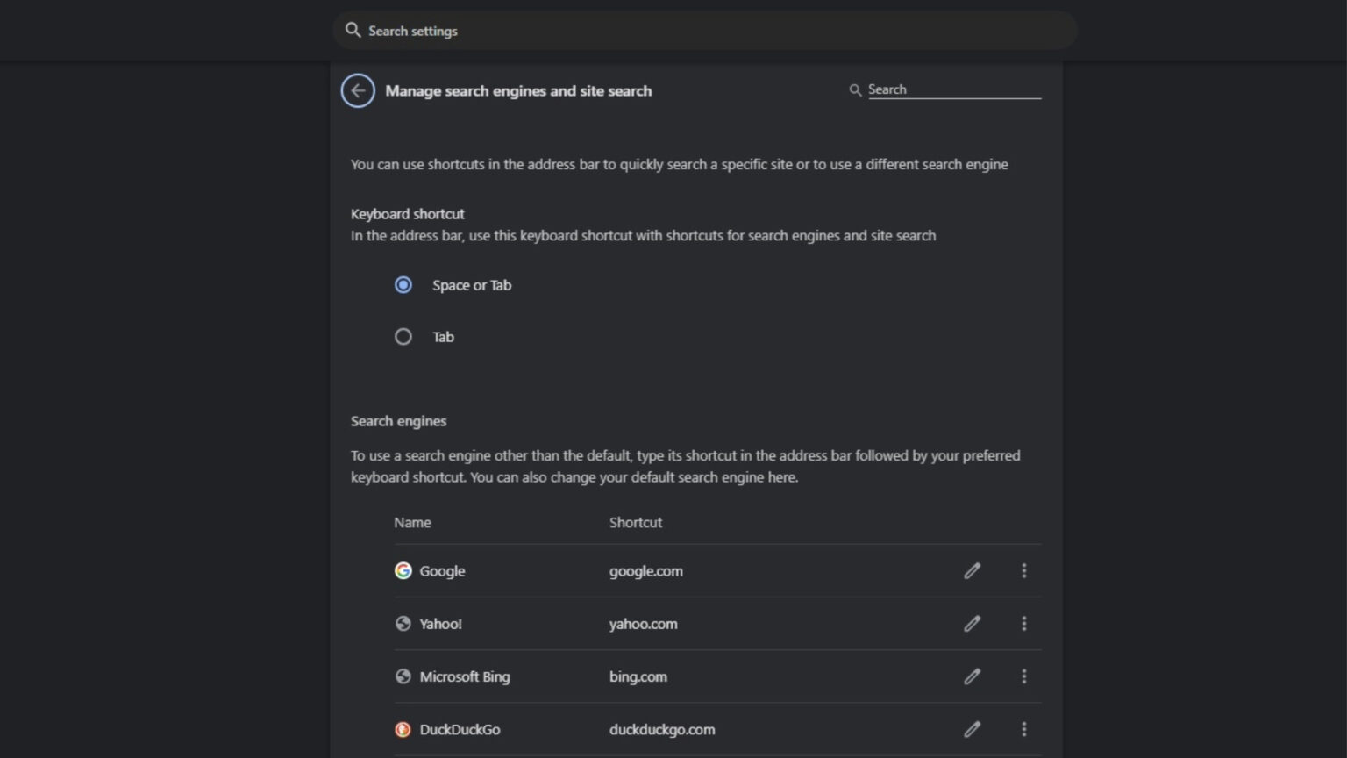Screen dimensions: 1347x758
Task: Select the Space or Tab radio button
Action: click(403, 284)
